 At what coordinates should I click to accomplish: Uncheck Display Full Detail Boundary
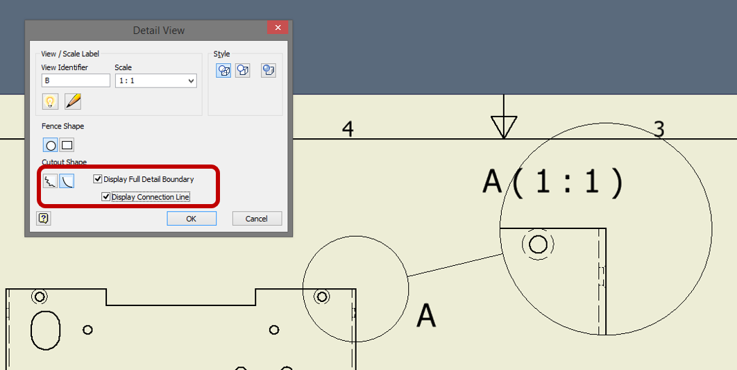pyautogui.click(x=98, y=178)
